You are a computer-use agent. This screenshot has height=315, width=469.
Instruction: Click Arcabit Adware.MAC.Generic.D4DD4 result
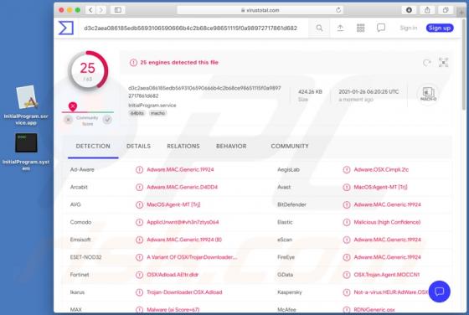click(x=183, y=187)
